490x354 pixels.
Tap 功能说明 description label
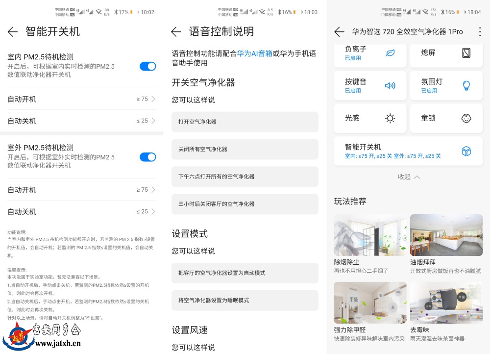(x=17, y=232)
